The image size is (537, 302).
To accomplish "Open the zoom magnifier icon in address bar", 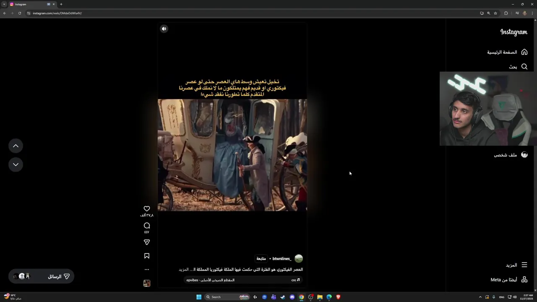I will (x=488, y=13).
